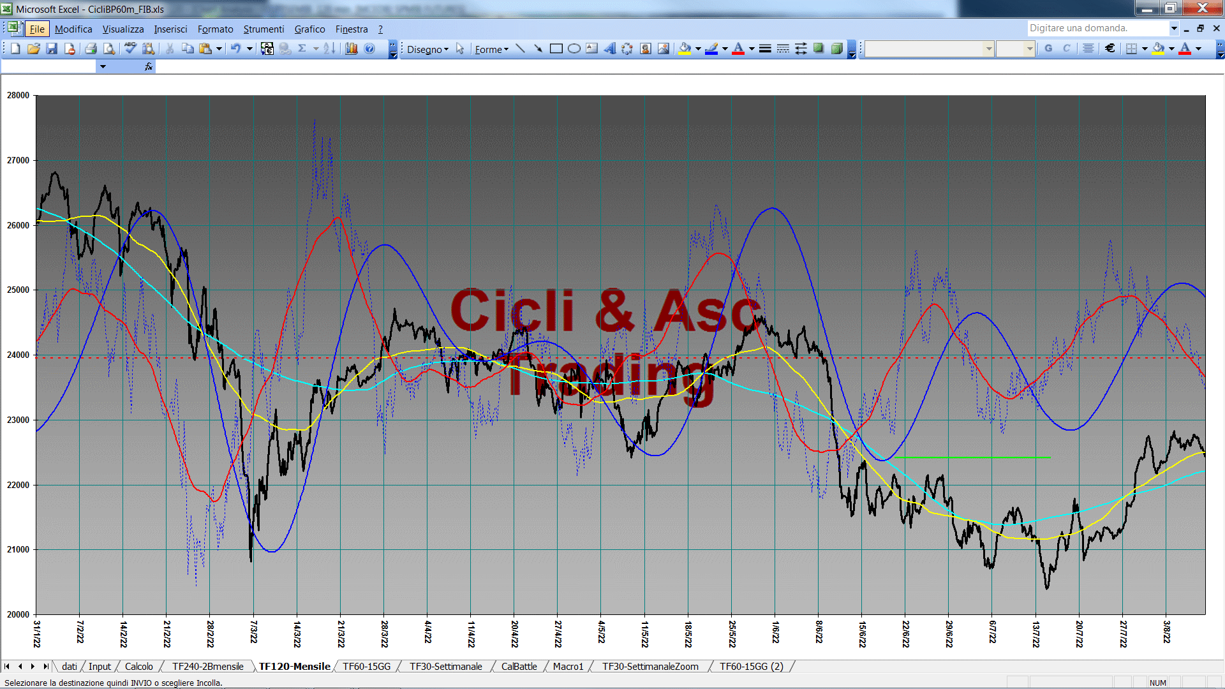Screen dimensions: 1225x689
Task: Insert a picture from file
Action: pos(664,48)
